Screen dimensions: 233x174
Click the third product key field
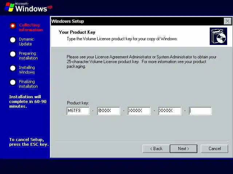[x=139, y=111]
